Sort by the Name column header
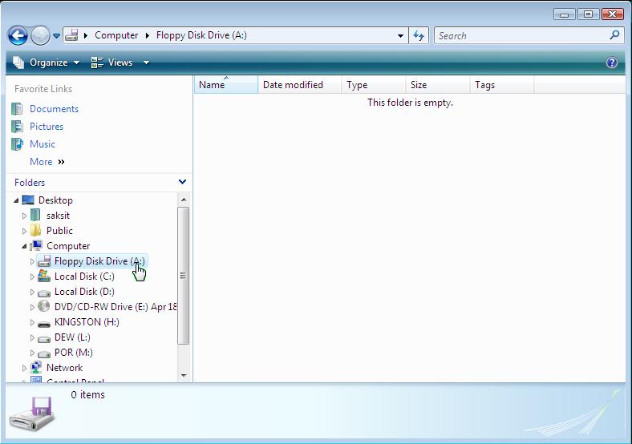 pyautogui.click(x=226, y=85)
